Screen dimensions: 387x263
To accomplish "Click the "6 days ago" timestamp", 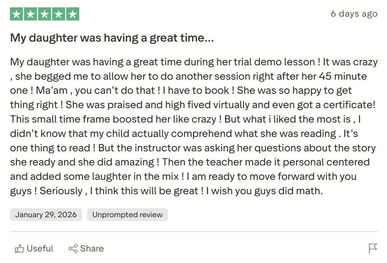I will (x=354, y=14).
